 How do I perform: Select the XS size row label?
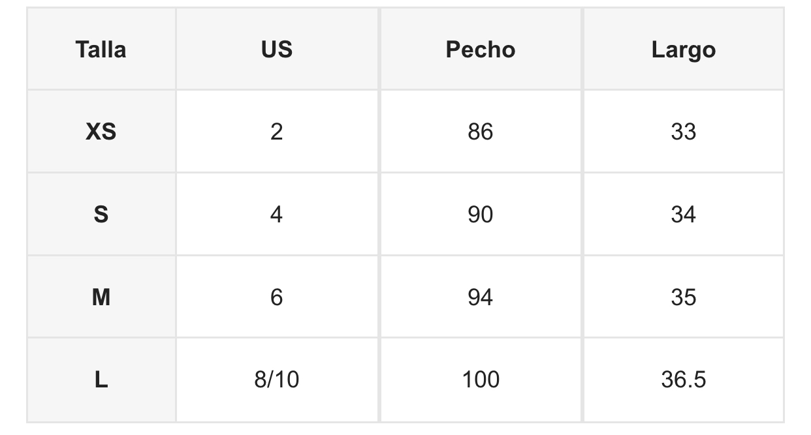click(x=101, y=132)
